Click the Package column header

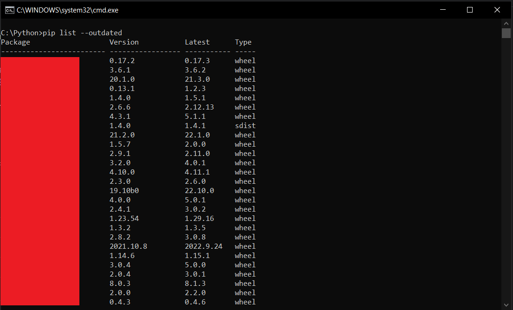pyautogui.click(x=15, y=42)
